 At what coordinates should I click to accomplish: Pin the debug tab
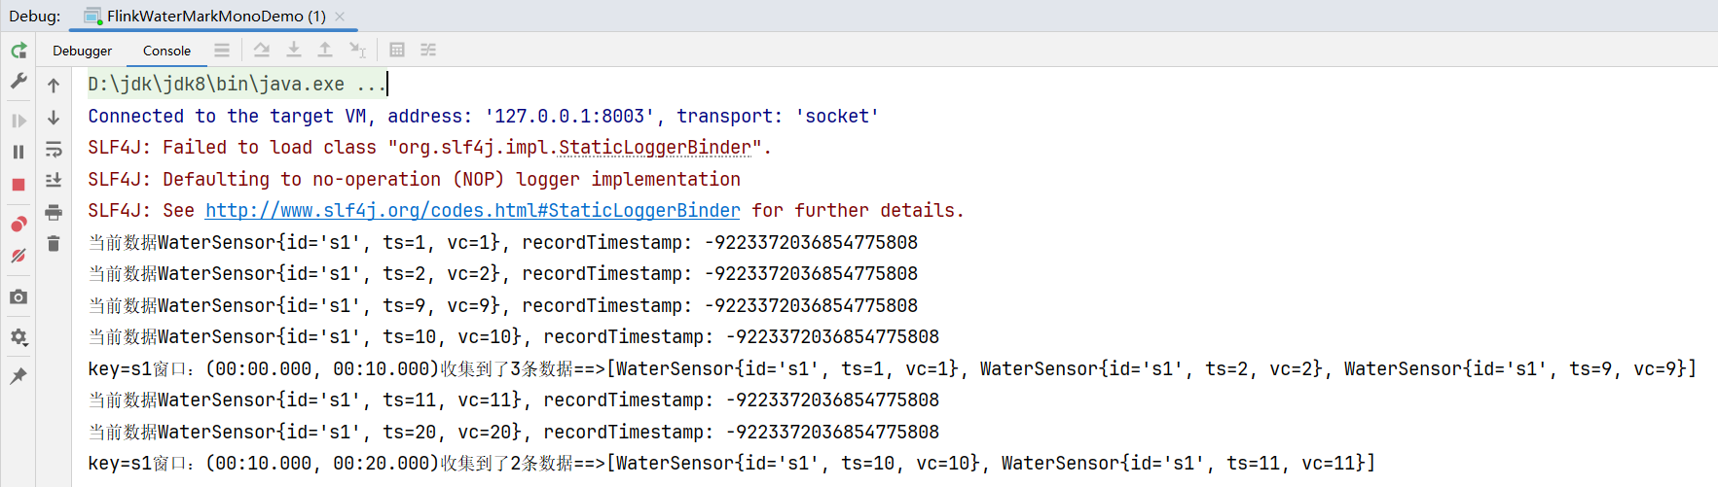pos(18,376)
